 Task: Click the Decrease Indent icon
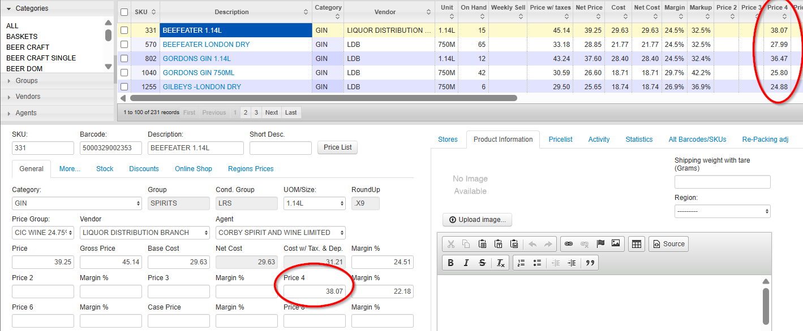click(x=556, y=263)
